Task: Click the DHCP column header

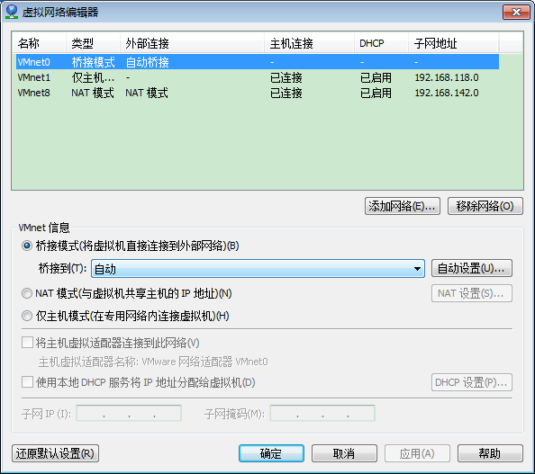Action: point(381,43)
